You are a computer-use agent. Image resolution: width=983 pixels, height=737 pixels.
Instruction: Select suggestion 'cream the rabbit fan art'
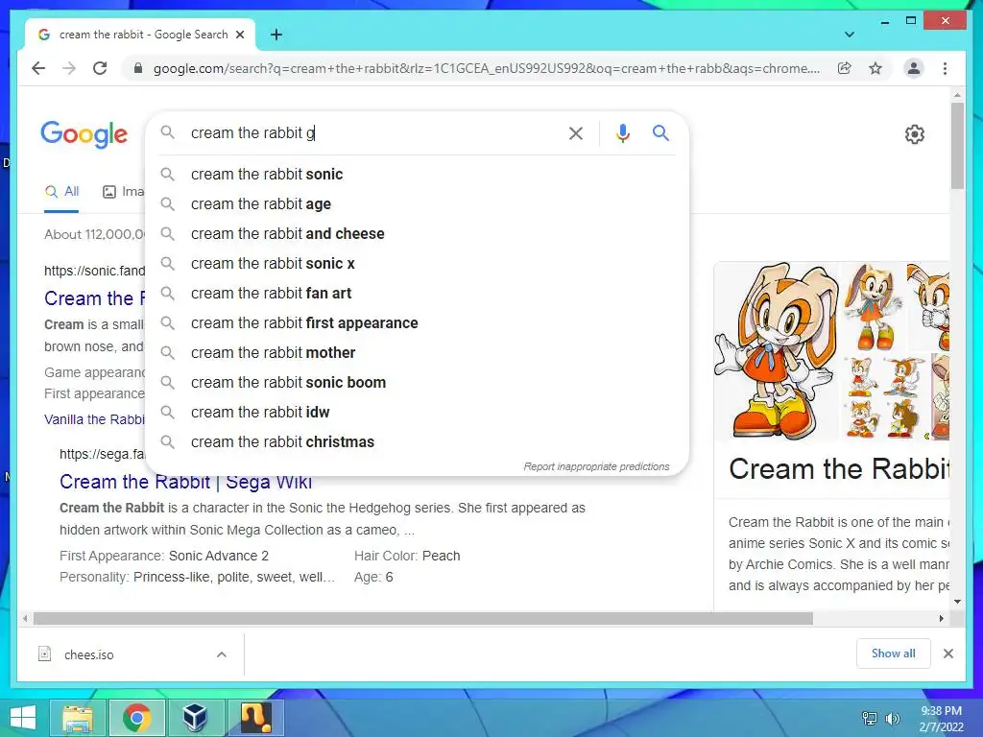pos(417,294)
